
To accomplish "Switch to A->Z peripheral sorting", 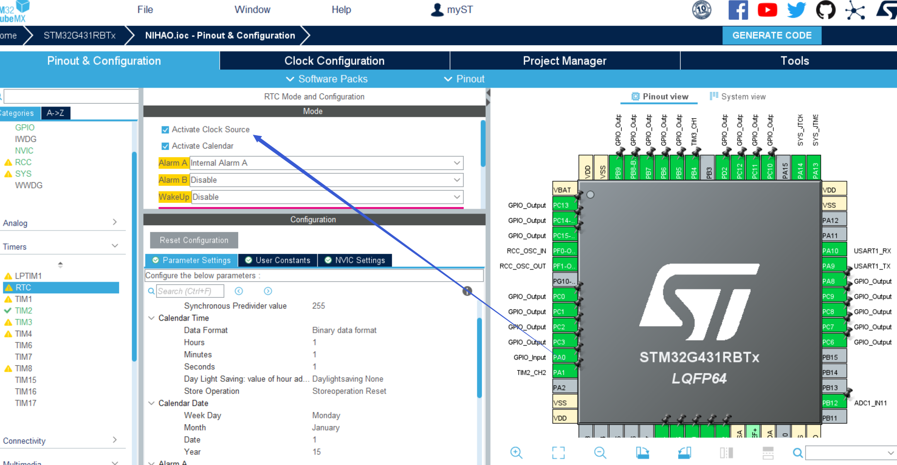I will point(55,113).
